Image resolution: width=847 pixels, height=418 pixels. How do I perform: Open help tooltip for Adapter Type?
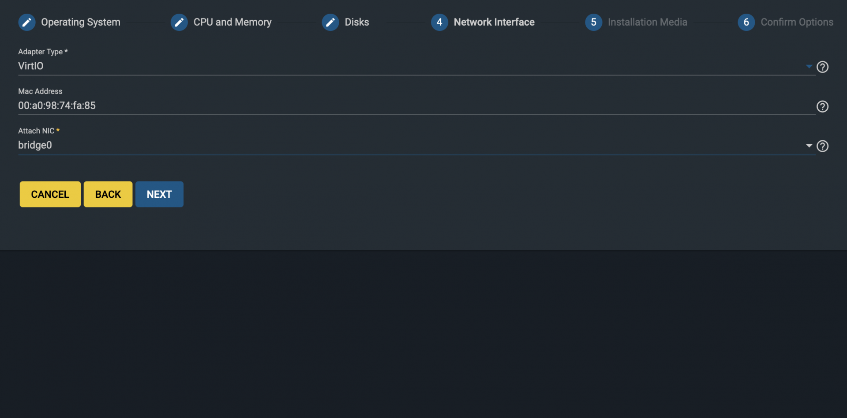point(822,67)
